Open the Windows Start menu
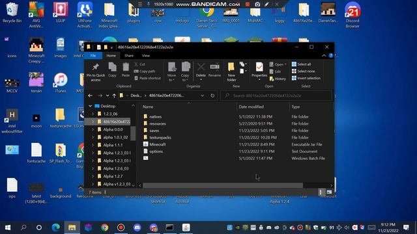 8,227
